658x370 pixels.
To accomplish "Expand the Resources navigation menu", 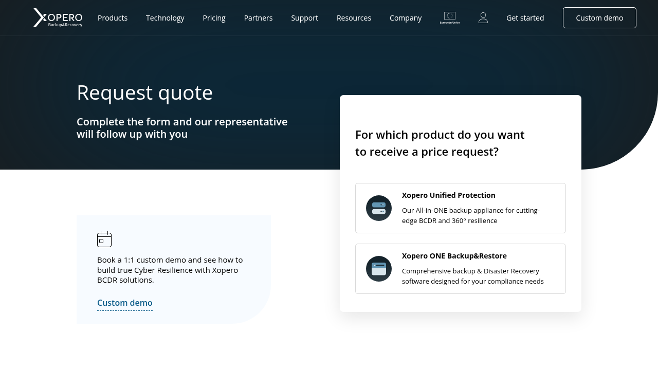I will [x=354, y=18].
